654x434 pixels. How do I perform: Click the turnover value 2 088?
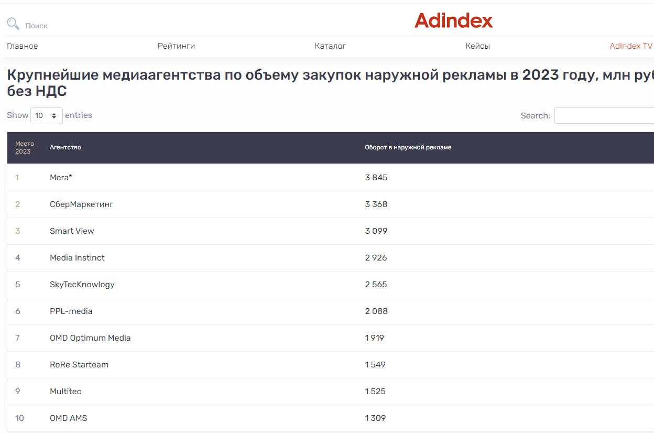376,311
